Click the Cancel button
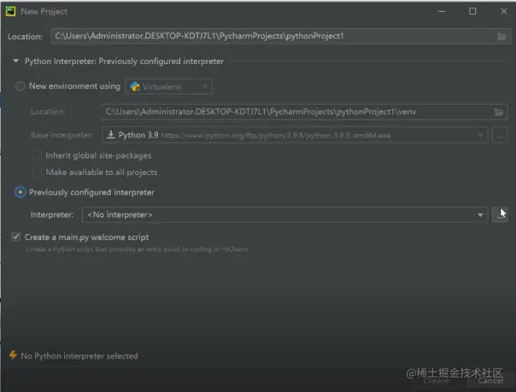 pyautogui.click(x=490, y=381)
